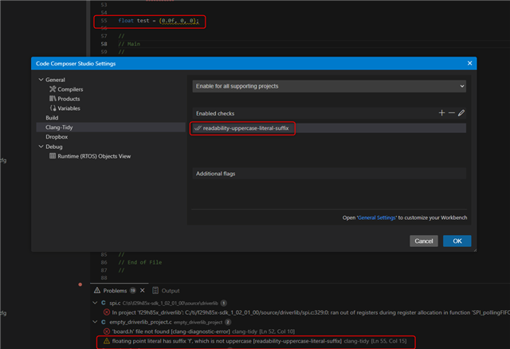The image size is (510, 349).
Task: Click error icon of 'board.h' not found
Action: (106, 331)
